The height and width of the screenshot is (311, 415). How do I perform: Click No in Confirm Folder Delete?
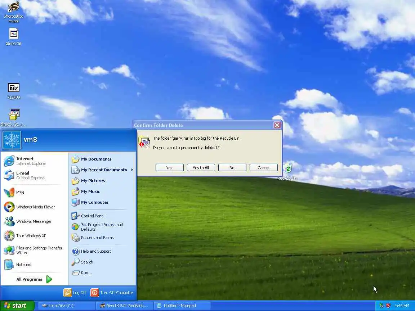point(232,168)
